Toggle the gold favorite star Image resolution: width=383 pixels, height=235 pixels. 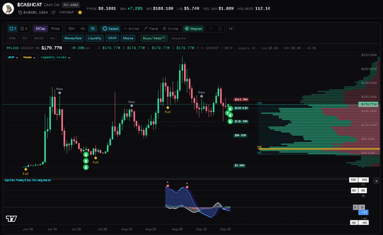(x=80, y=12)
